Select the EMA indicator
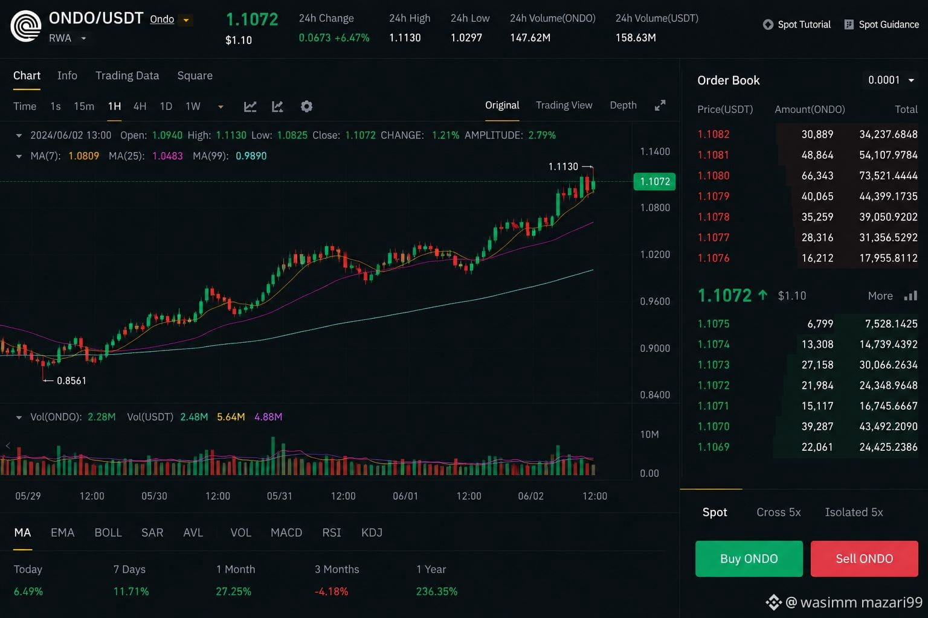This screenshot has height=618, width=928. click(62, 532)
